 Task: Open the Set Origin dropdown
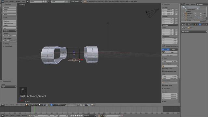(x=10, y=31)
